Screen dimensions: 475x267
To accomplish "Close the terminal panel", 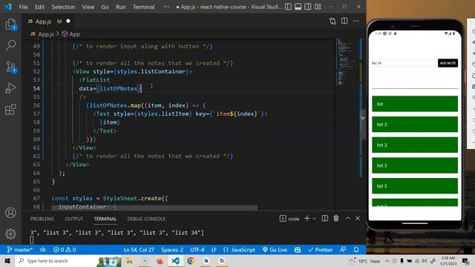I will tap(358, 218).
